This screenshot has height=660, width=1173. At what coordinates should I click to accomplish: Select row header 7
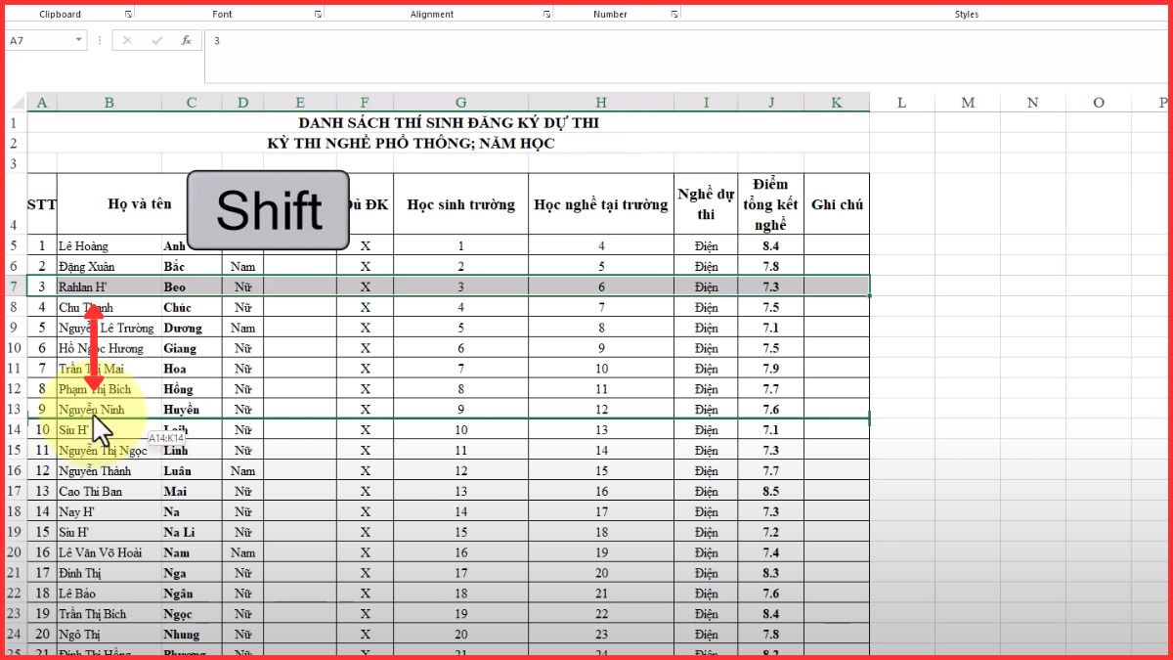click(x=15, y=286)
